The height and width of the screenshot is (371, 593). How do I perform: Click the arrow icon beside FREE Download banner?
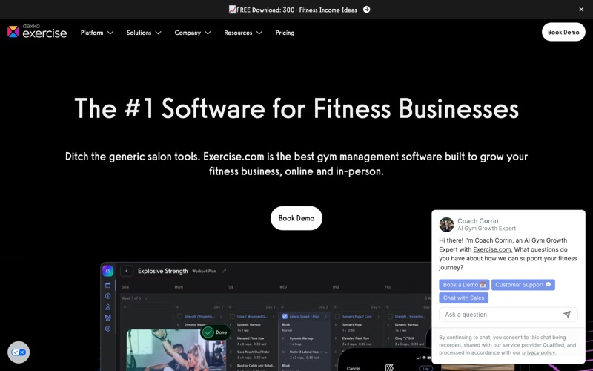point(366,10)
